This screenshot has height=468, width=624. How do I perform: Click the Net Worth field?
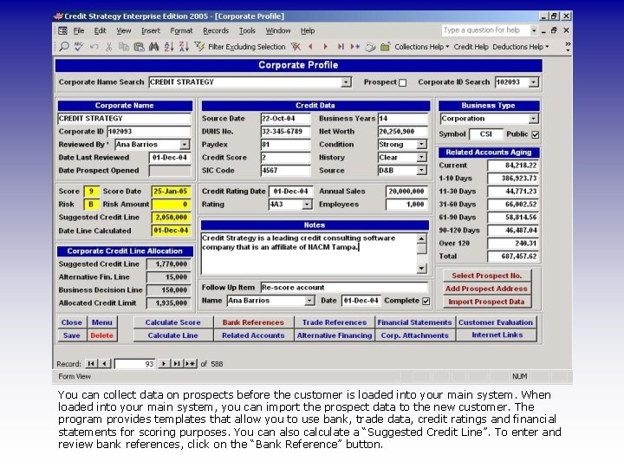[x=403, y=132]
